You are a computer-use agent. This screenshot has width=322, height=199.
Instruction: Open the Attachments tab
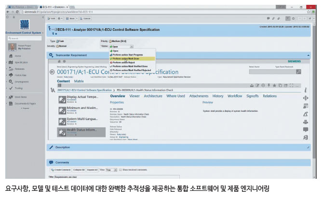[x=199, y=96]
